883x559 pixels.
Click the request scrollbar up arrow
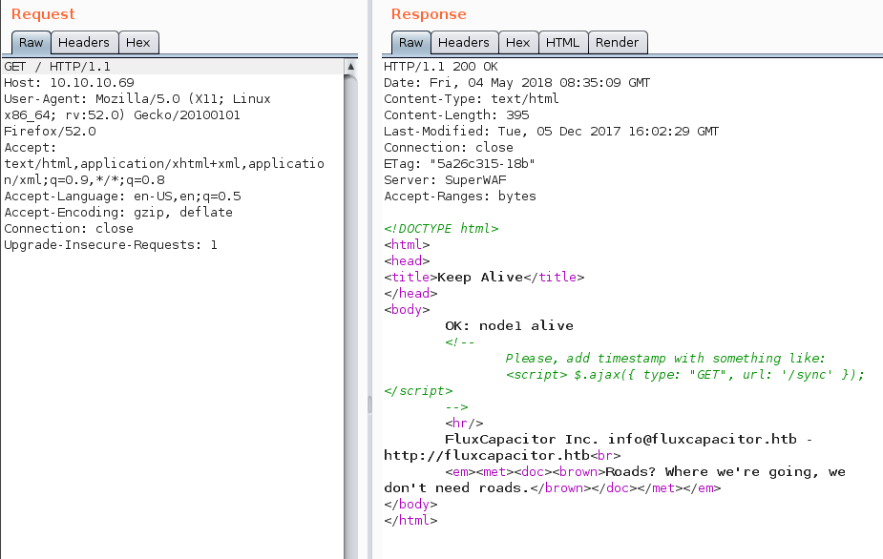pos(350,67)
